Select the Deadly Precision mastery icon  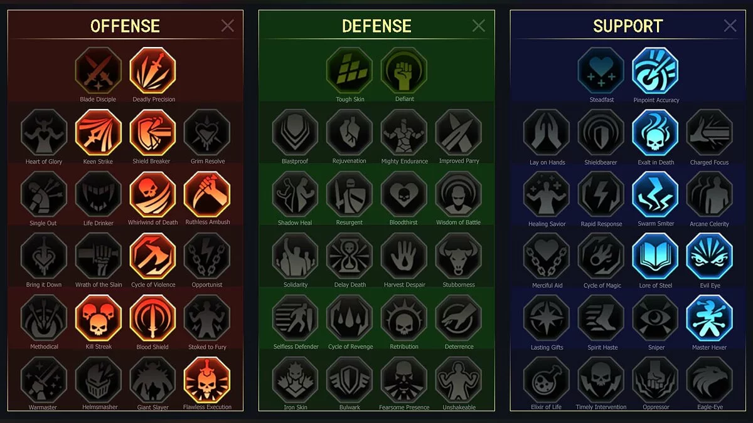point(153,70)
